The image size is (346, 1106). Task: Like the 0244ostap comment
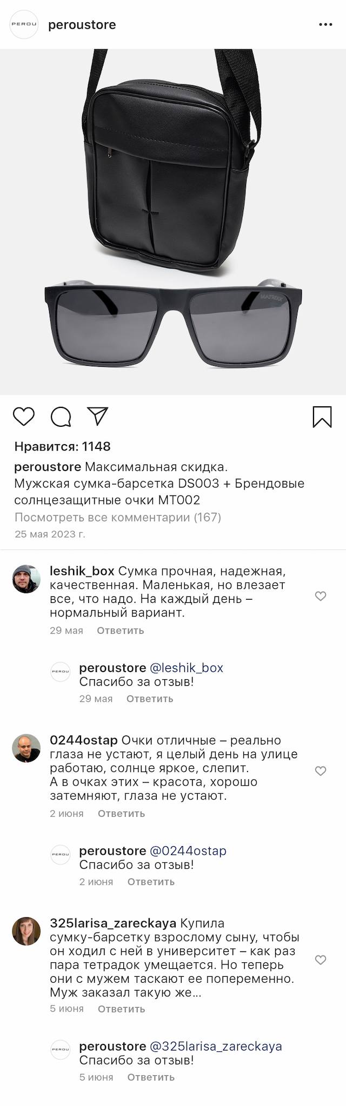pos(321,771)
